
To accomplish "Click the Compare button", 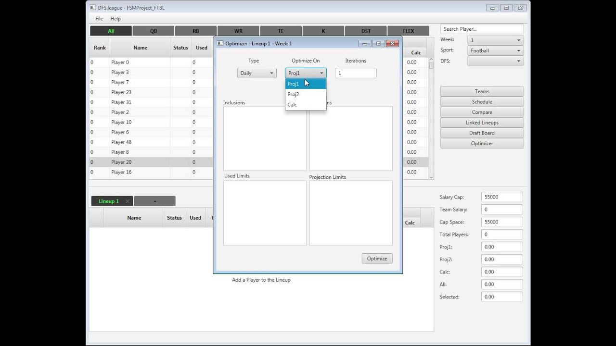I will click(x=482, y=112).
